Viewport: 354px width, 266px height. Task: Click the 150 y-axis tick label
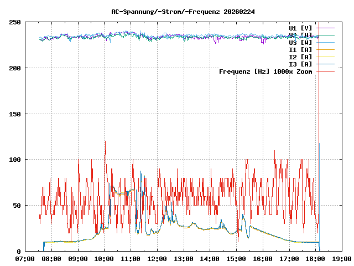coord(15,114)
